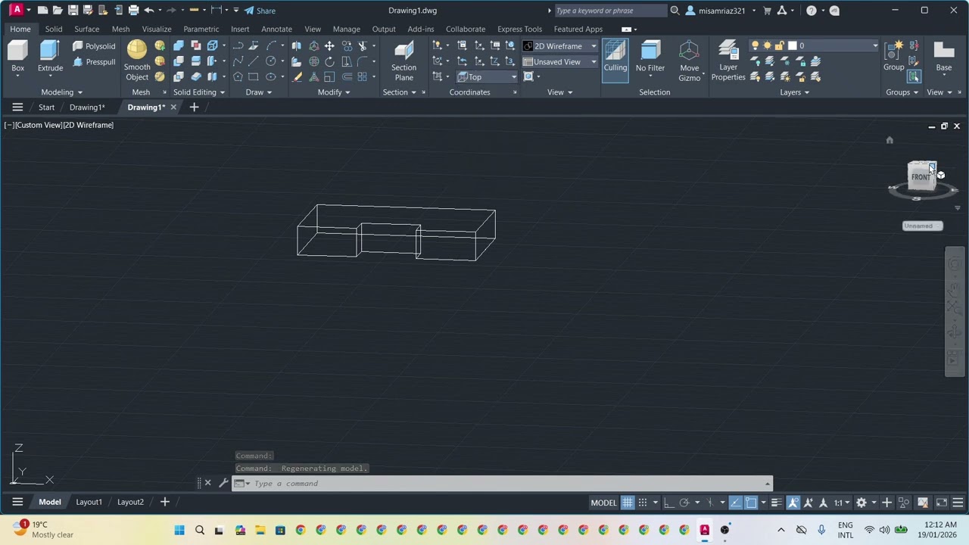Image resolution: width=969 pixels, height=545 pixels.
Task: Open the Windows Start menu
Action: click(x=179, y=530)
